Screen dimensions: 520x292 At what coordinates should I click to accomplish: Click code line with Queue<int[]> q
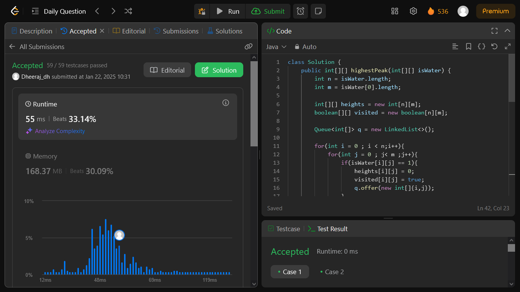(x=374, y=129)
